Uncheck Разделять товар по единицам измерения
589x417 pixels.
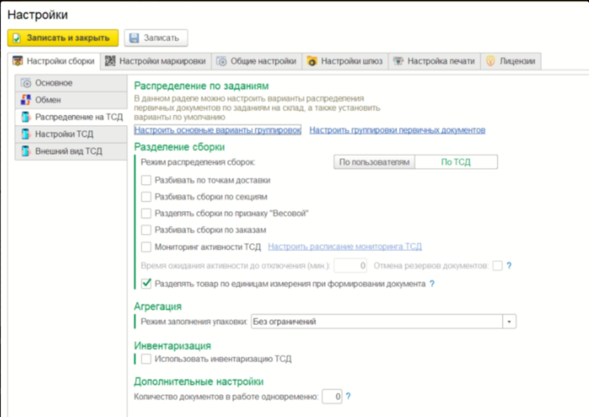pos(147,283)
